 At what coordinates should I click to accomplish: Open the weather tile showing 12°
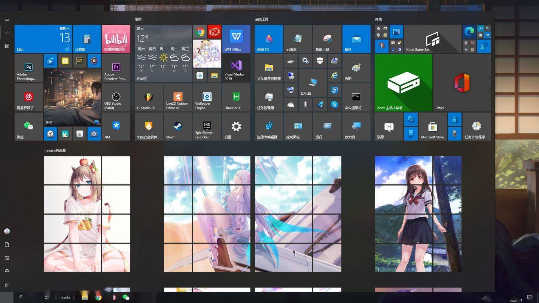[x=163, y=53]
